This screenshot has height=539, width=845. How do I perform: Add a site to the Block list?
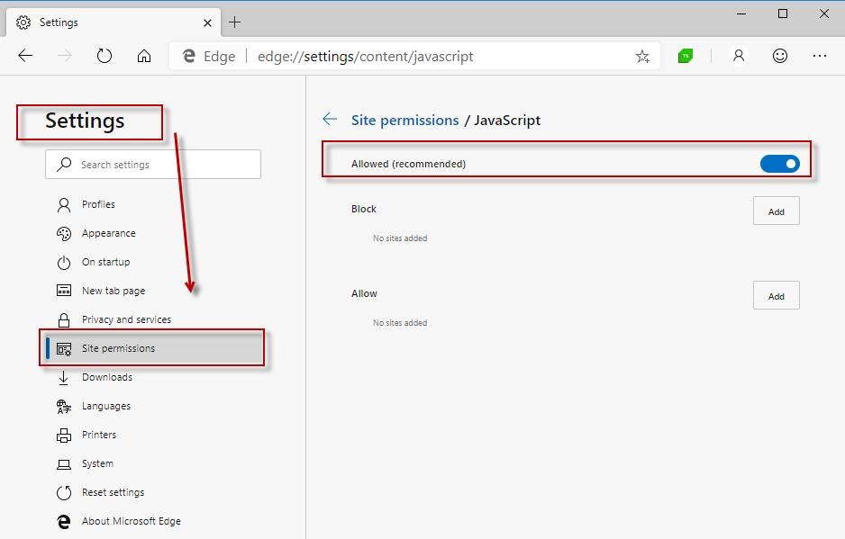coord(776,211)
